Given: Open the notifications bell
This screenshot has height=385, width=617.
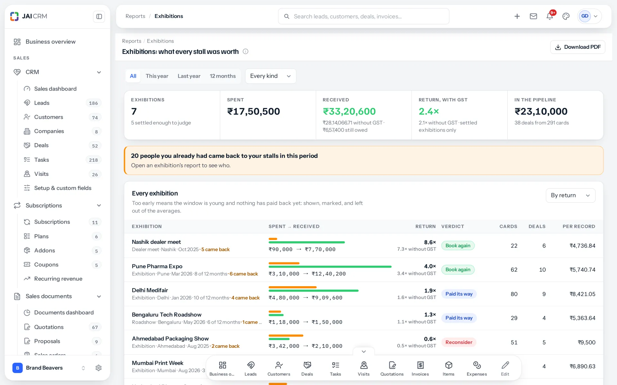Looking at the screenshot, I should point(550,16).
